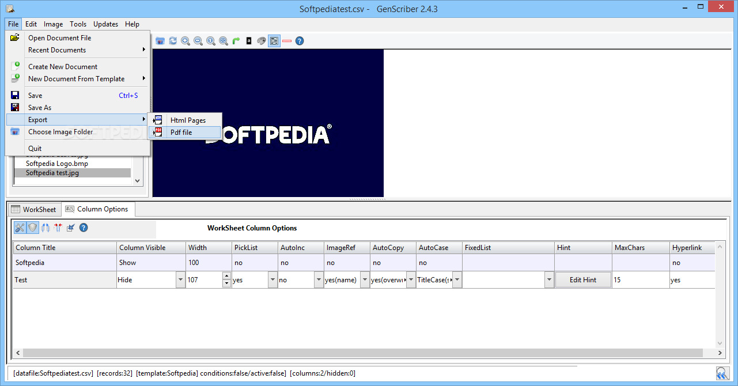Image resolution: width=738 pixels, height=386 pixels.
Task: Zoom out of the image
Action: coord(198,41)
